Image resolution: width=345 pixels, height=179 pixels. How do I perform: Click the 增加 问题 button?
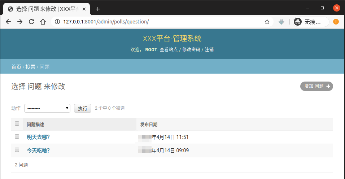click(x=316, y=86)
